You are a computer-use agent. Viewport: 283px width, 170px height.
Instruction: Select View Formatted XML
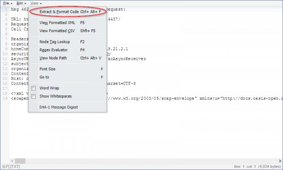(67, 23)
